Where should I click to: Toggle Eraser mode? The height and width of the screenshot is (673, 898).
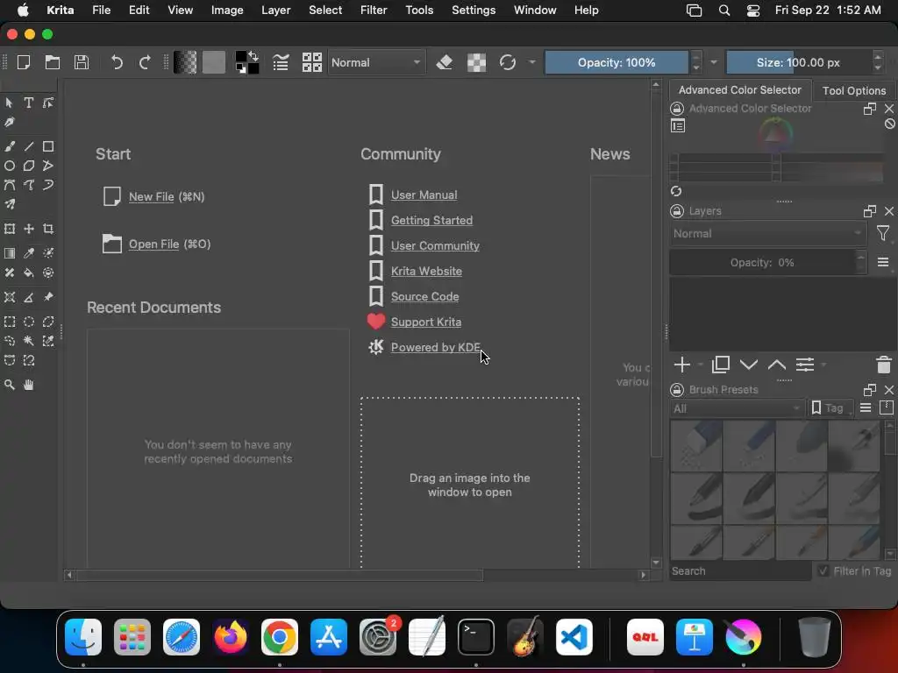tap(445, 62)
